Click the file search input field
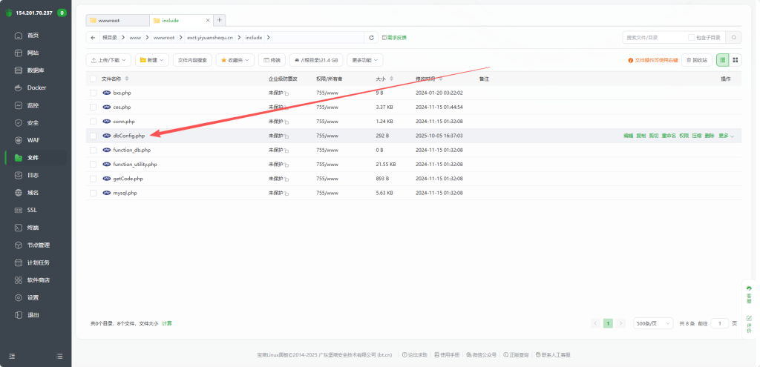 pos(653,37)
